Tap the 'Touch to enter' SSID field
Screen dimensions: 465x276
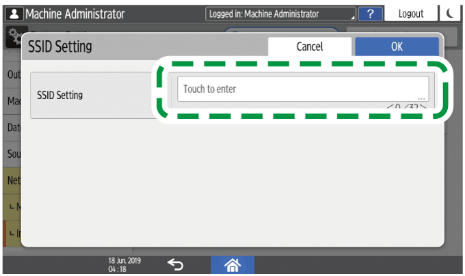(x=302, y=89)
